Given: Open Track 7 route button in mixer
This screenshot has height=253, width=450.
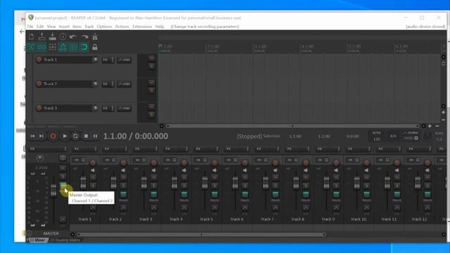Looking at the screenshot, I should point(275,195).
